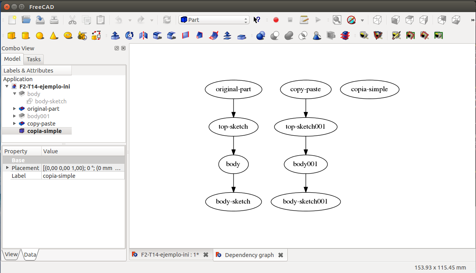The height and width of the screenshot is (273, 476).
Task: Switch to the Tasks tab
Action: click(34, 59)
